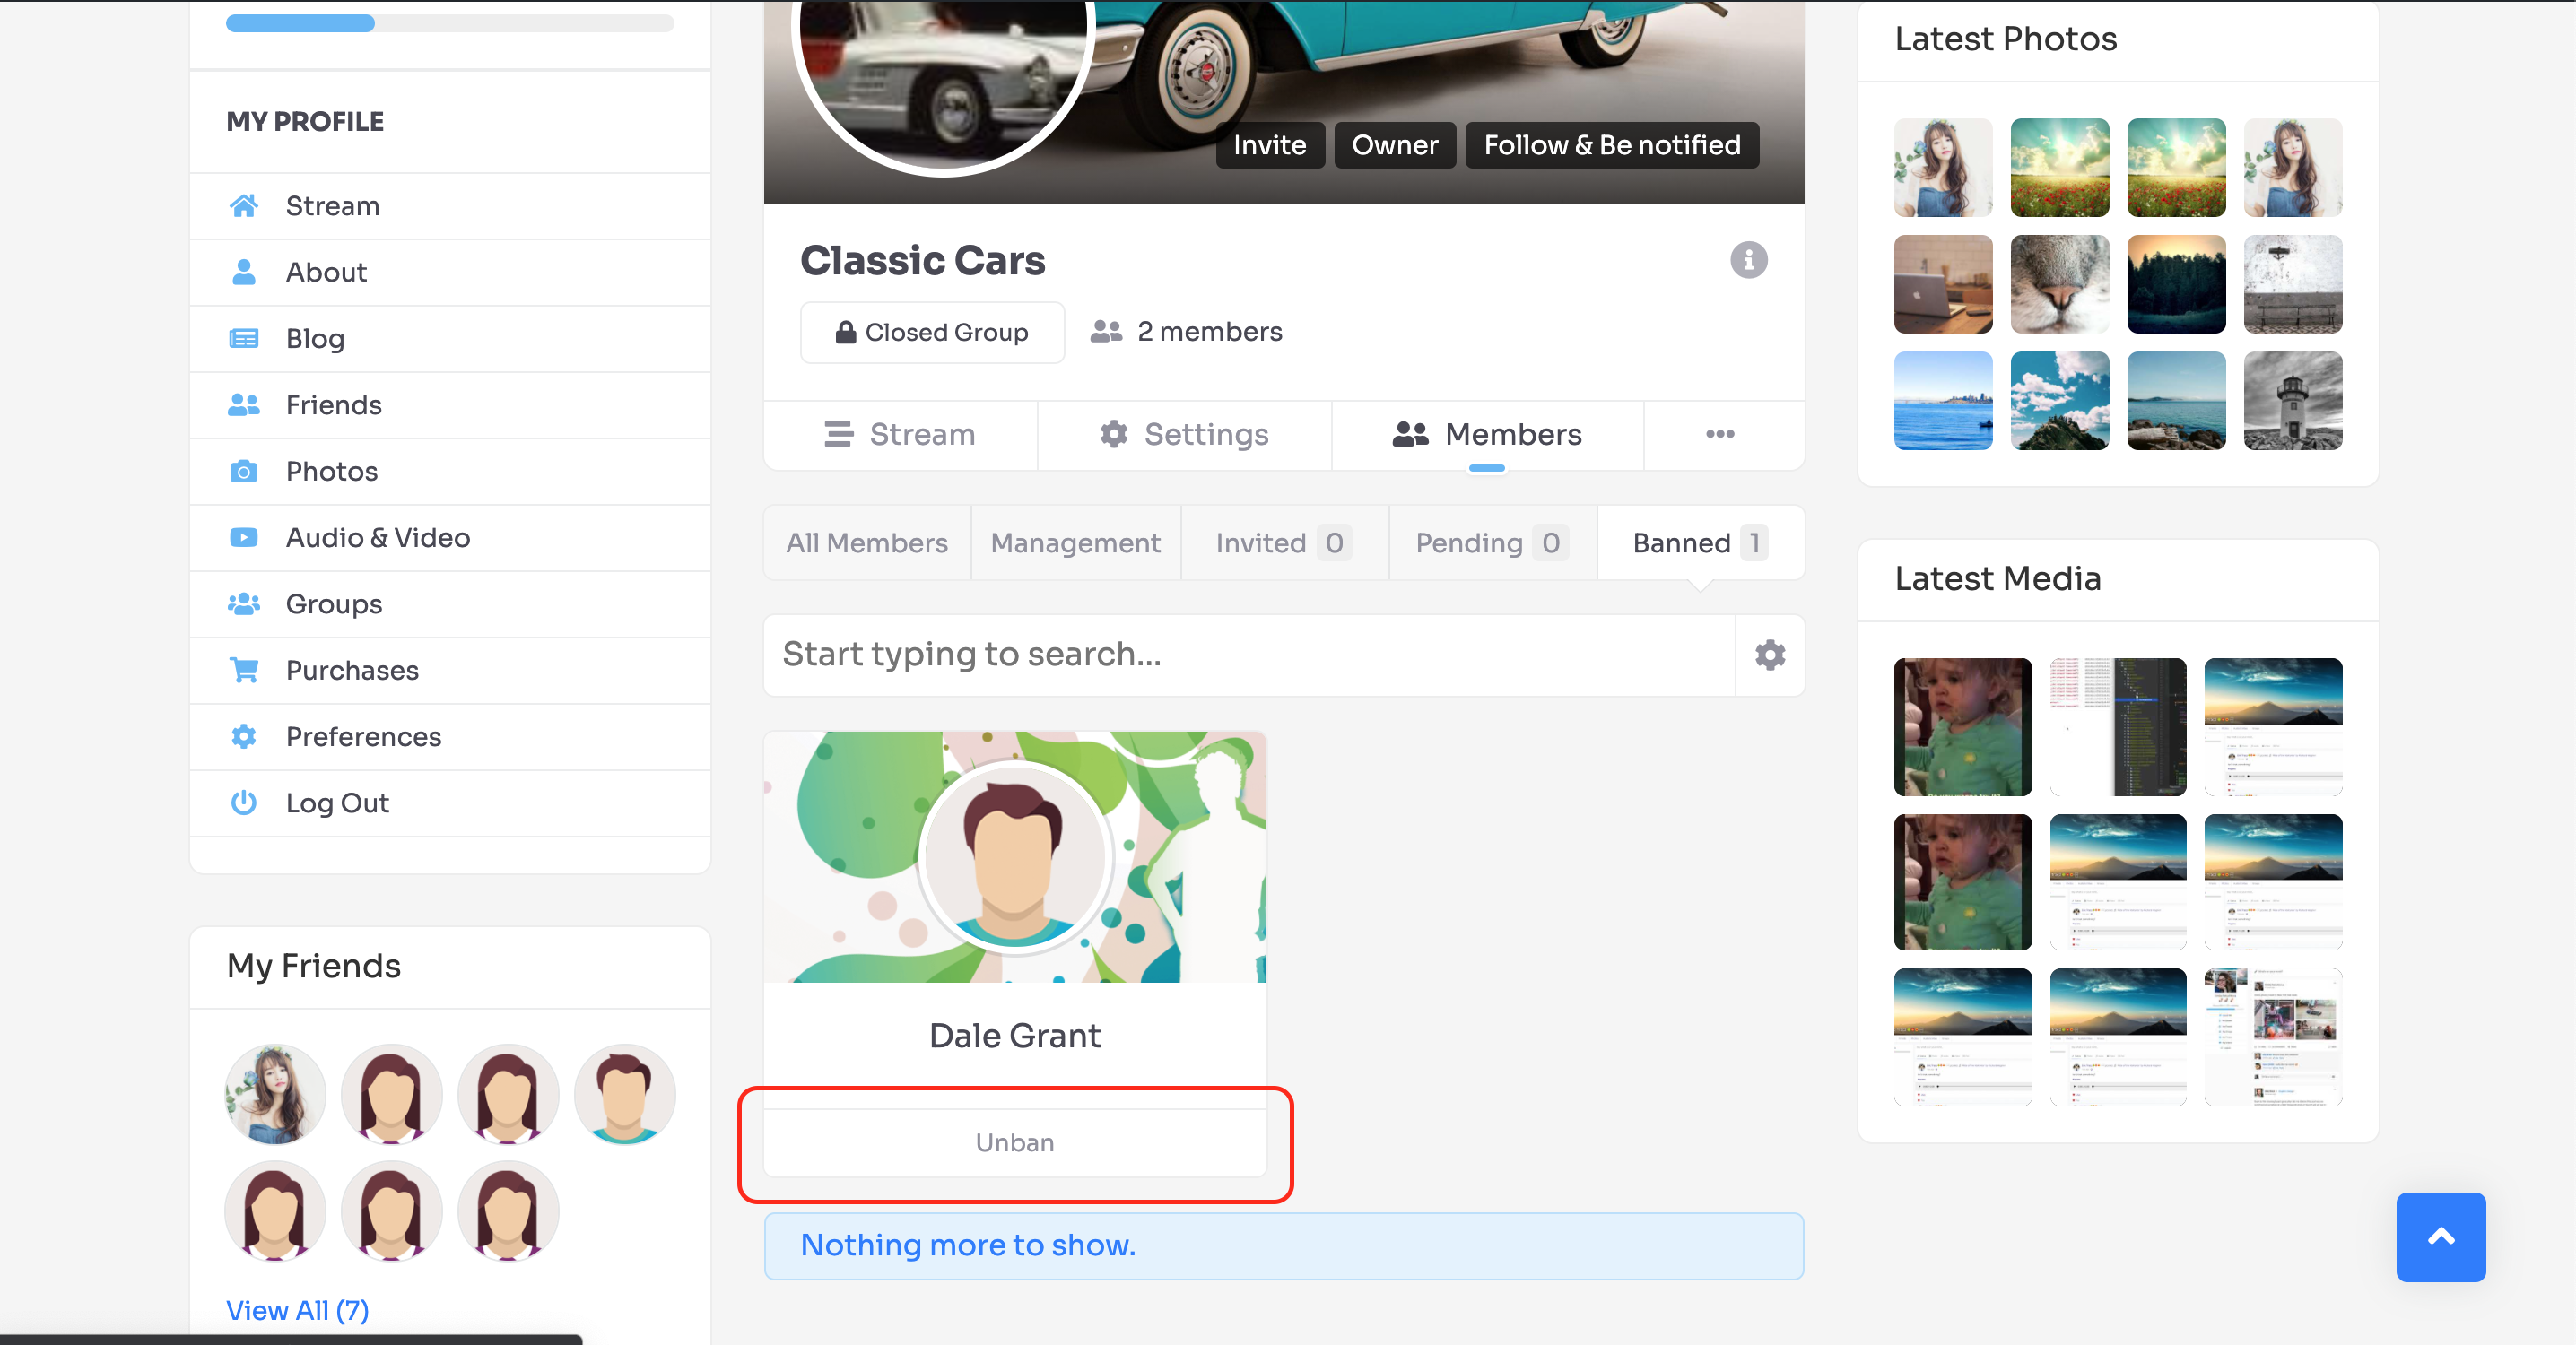Image resolution: width=2576 pixels, height=1345 pixels.
Task: Click the Purchases cart icon
Action: 244,670
